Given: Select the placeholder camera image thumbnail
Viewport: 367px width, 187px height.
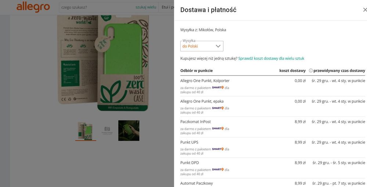Looking at the screenshot, I should click(x=107, y=130).
